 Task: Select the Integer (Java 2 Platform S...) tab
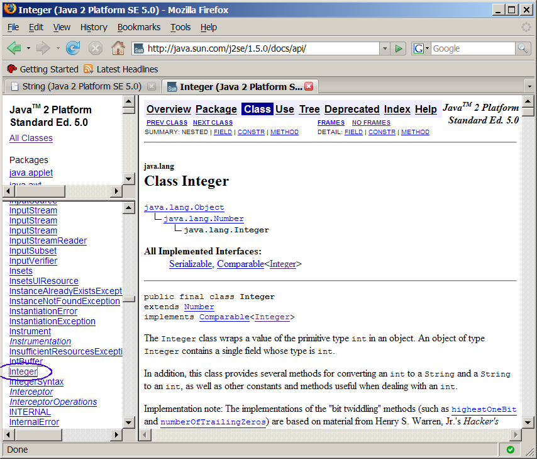(240, 86)
